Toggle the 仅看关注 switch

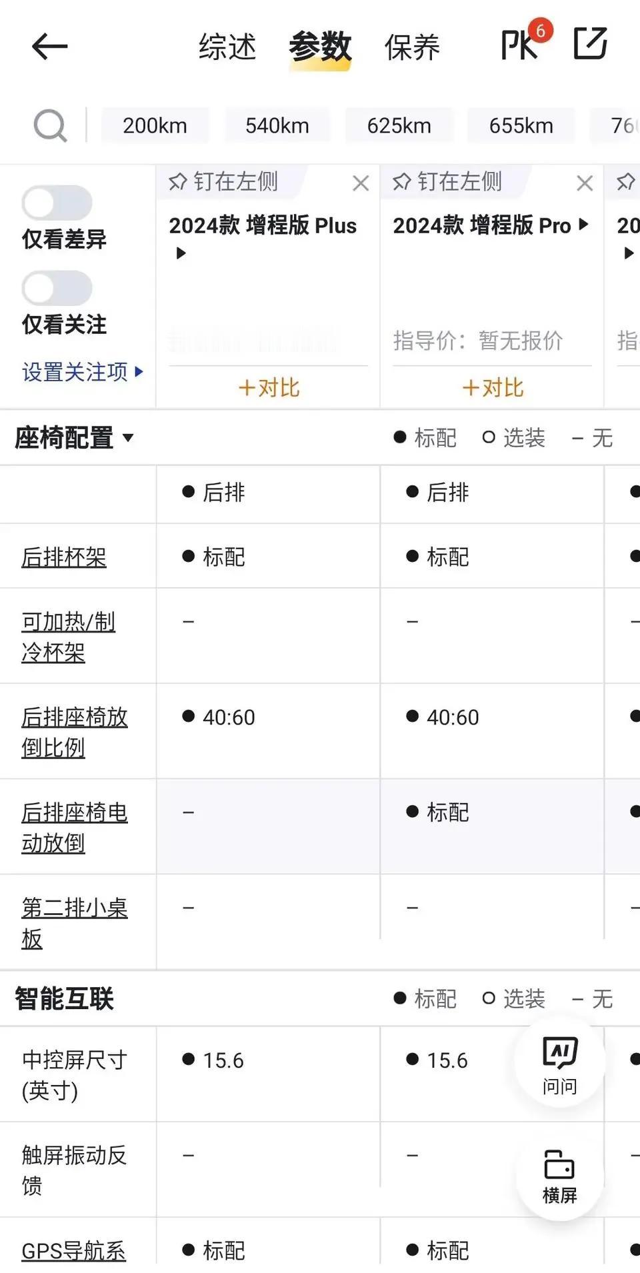(57, 288)
